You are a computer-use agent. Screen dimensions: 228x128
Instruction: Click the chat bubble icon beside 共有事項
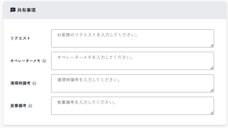13,10
